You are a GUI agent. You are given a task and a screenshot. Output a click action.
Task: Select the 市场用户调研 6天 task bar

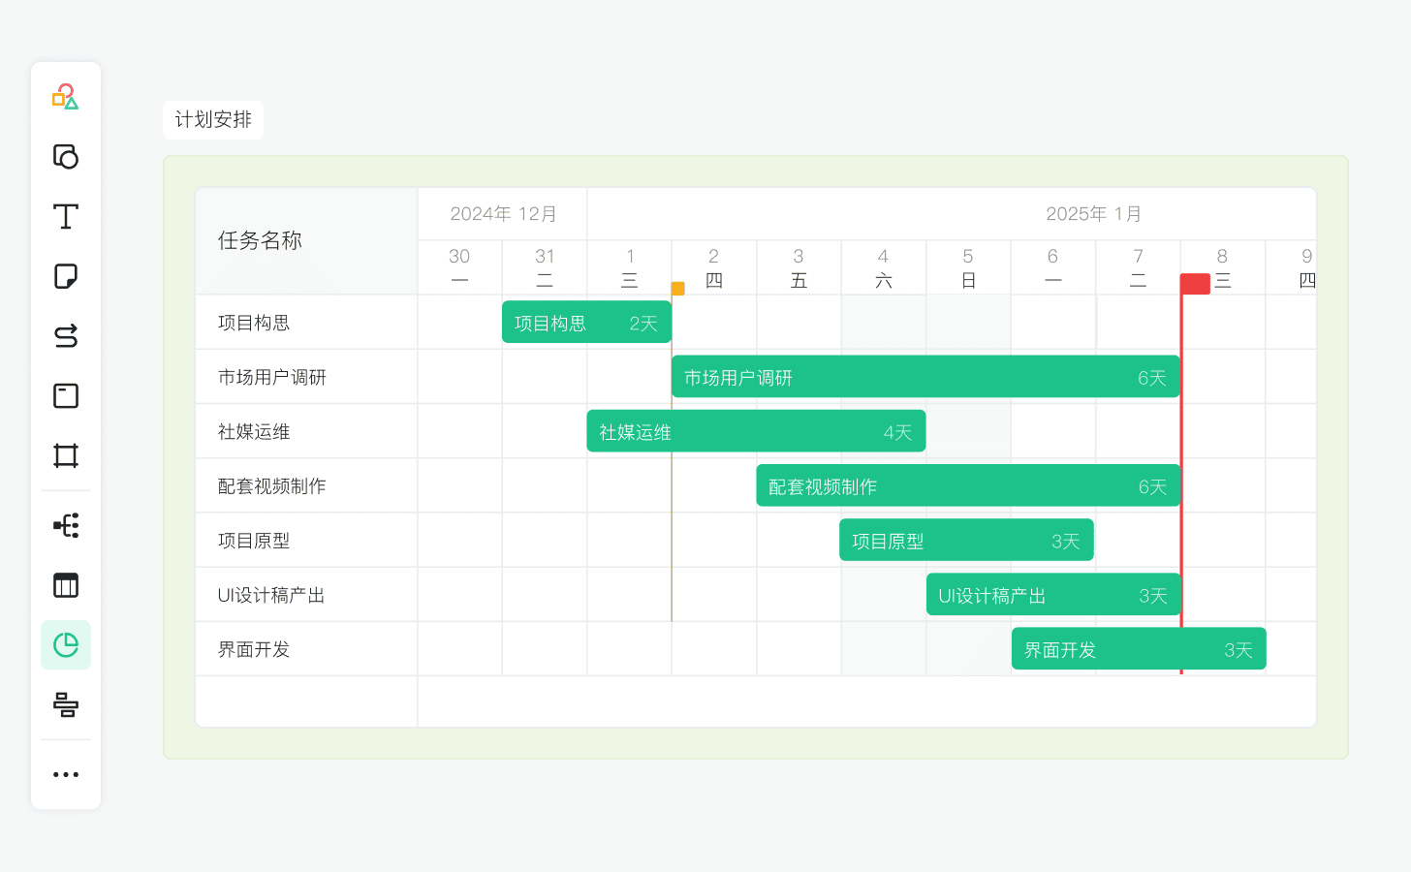[925, 377]
